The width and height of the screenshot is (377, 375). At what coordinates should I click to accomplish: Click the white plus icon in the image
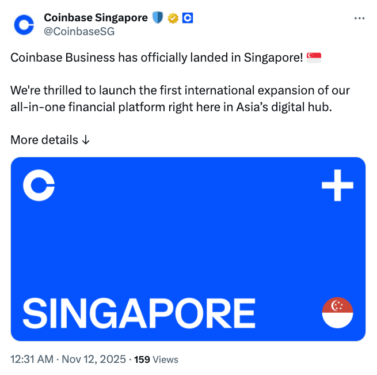pyautogui.click(x=337, y=186)
